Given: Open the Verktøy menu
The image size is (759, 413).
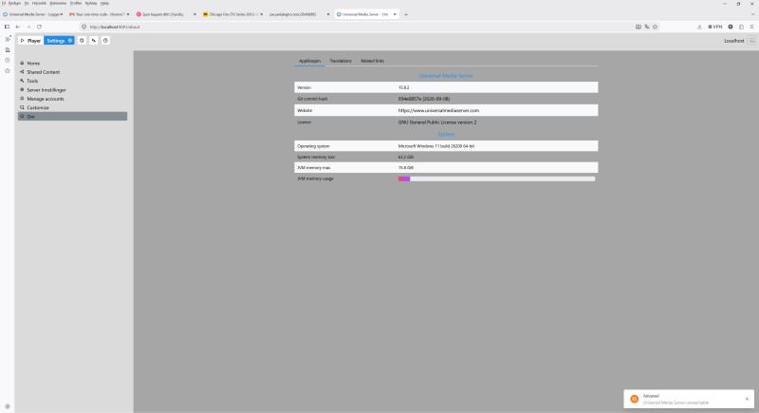Looking at the screenshot, I should click(91, 4).
